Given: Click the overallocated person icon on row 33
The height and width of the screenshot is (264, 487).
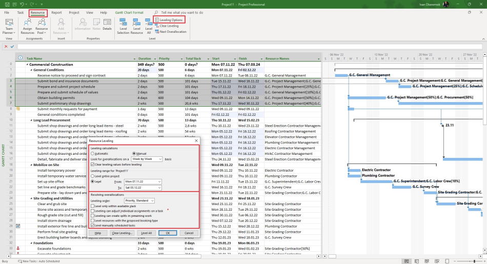Looking at the screenshot, I should [18, 249].
